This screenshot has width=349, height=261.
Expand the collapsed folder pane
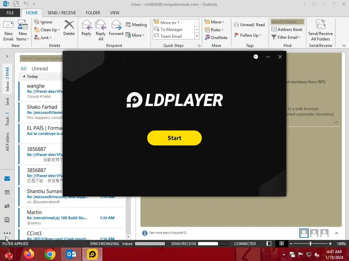[7, 56]
